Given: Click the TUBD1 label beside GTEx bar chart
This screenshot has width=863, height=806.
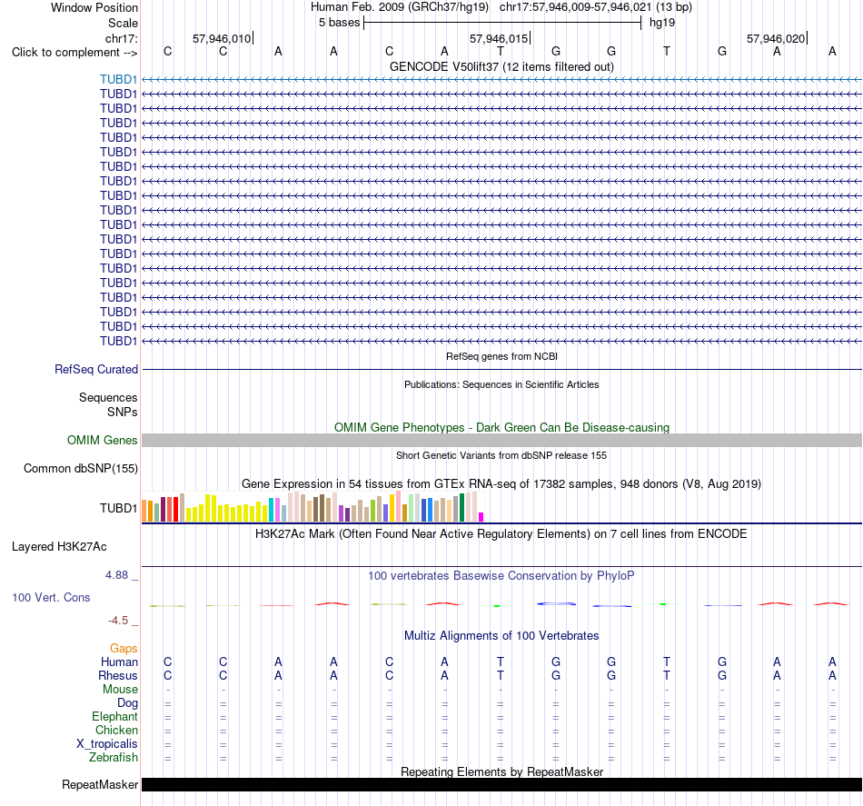Looking at the screenshot, I should (x=118, y=508).
